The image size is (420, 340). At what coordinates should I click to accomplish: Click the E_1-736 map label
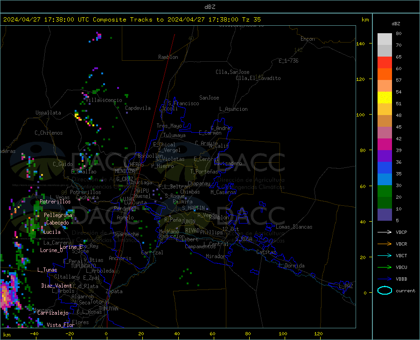tap(288, 61)
